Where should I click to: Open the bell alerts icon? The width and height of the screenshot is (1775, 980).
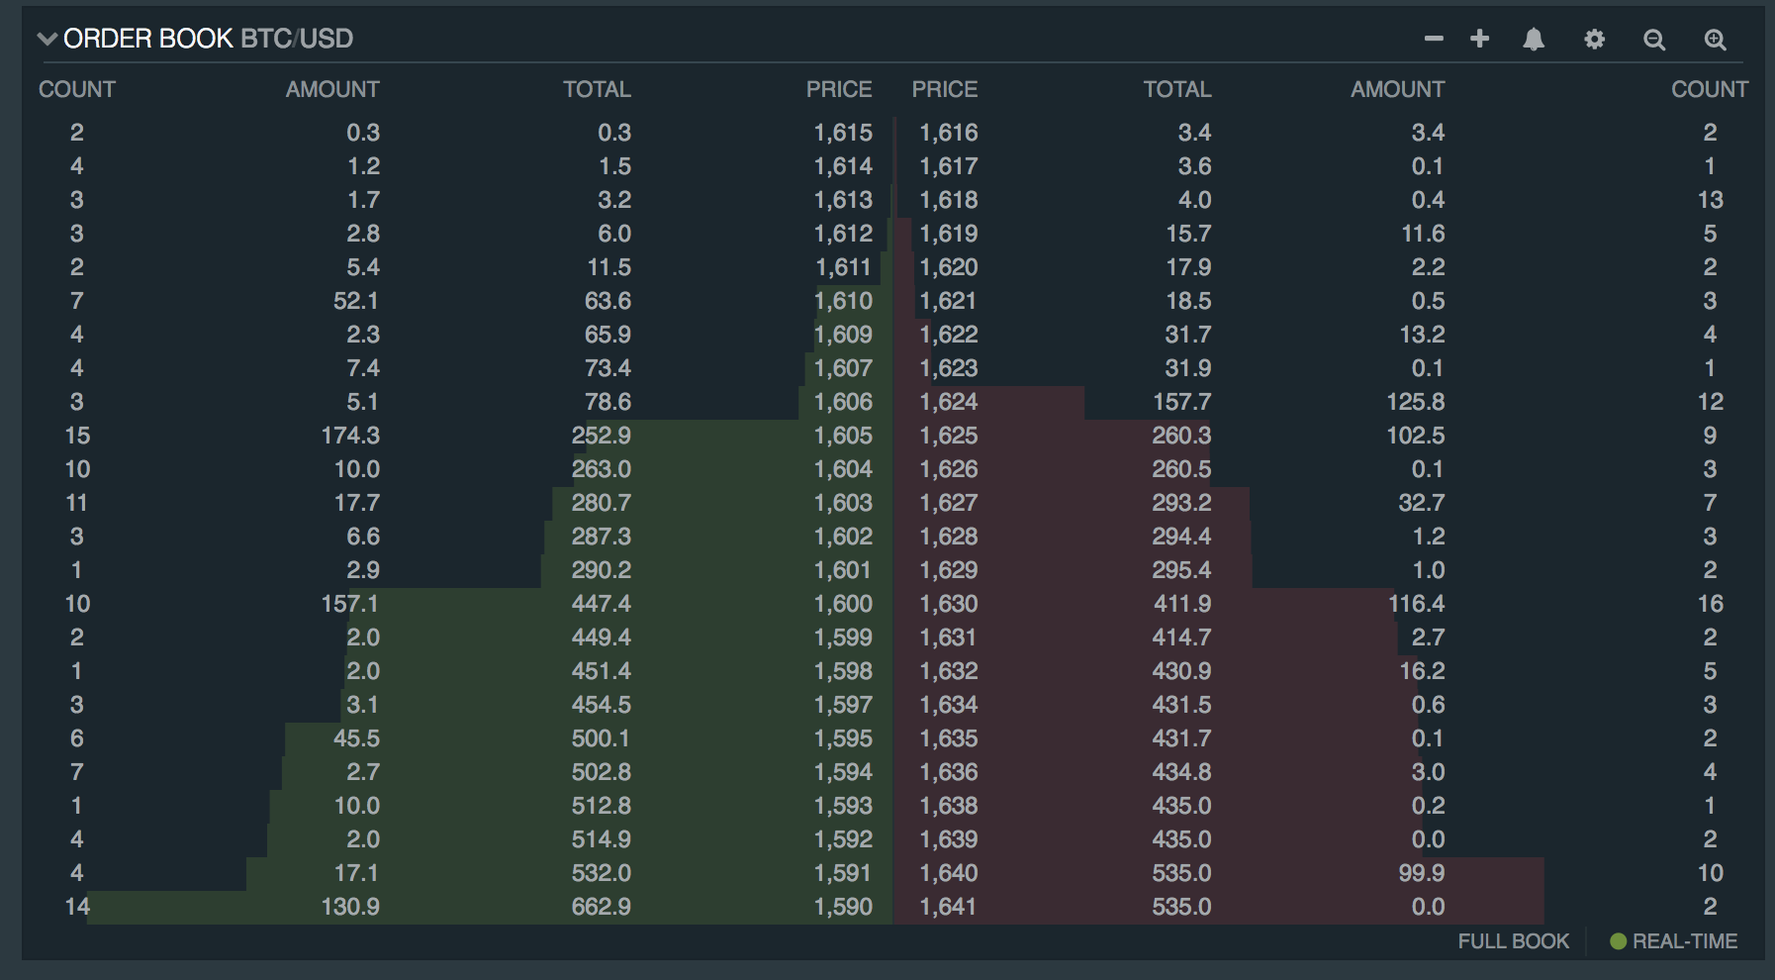1534,39
